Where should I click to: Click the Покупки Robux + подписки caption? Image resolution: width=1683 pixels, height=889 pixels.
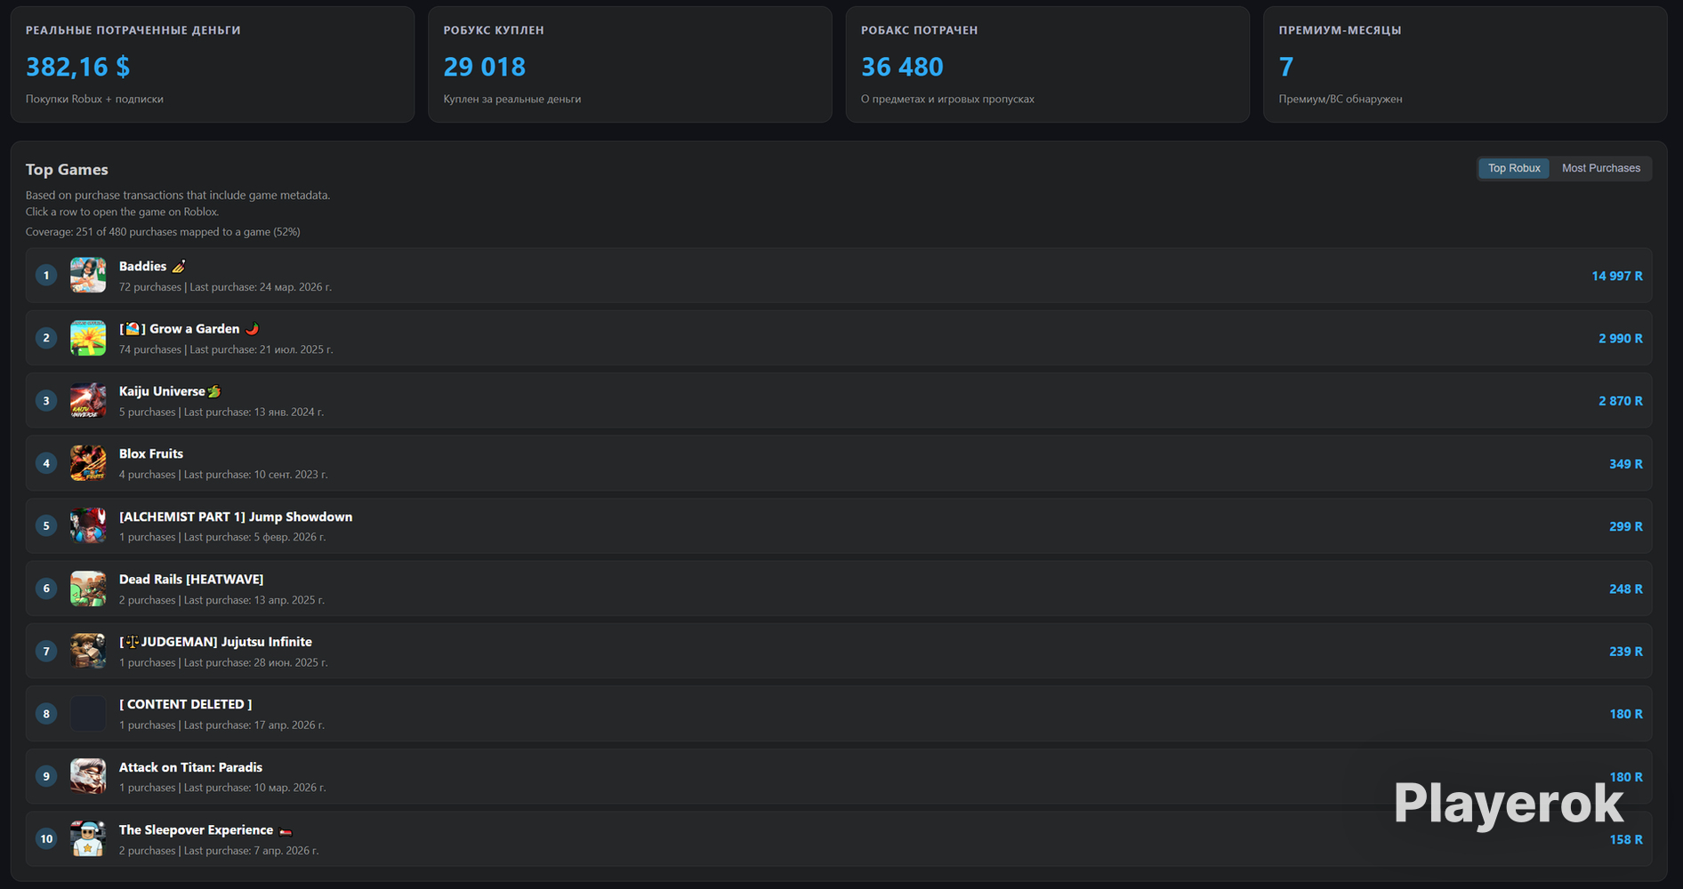[x=94, y=99]
